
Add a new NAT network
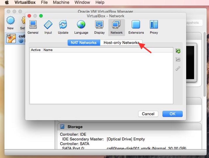[x=178, y=51]
